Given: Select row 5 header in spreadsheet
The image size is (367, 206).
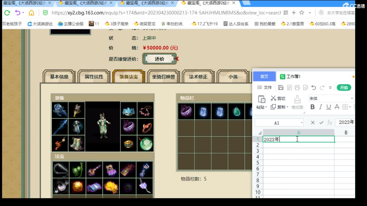Looking at the screenshot, I should click(x=257, y=163).
